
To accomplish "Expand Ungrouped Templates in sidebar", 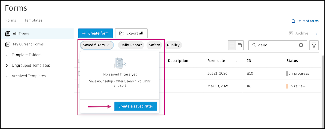I will pyautogui.click(x=7, y=66).
